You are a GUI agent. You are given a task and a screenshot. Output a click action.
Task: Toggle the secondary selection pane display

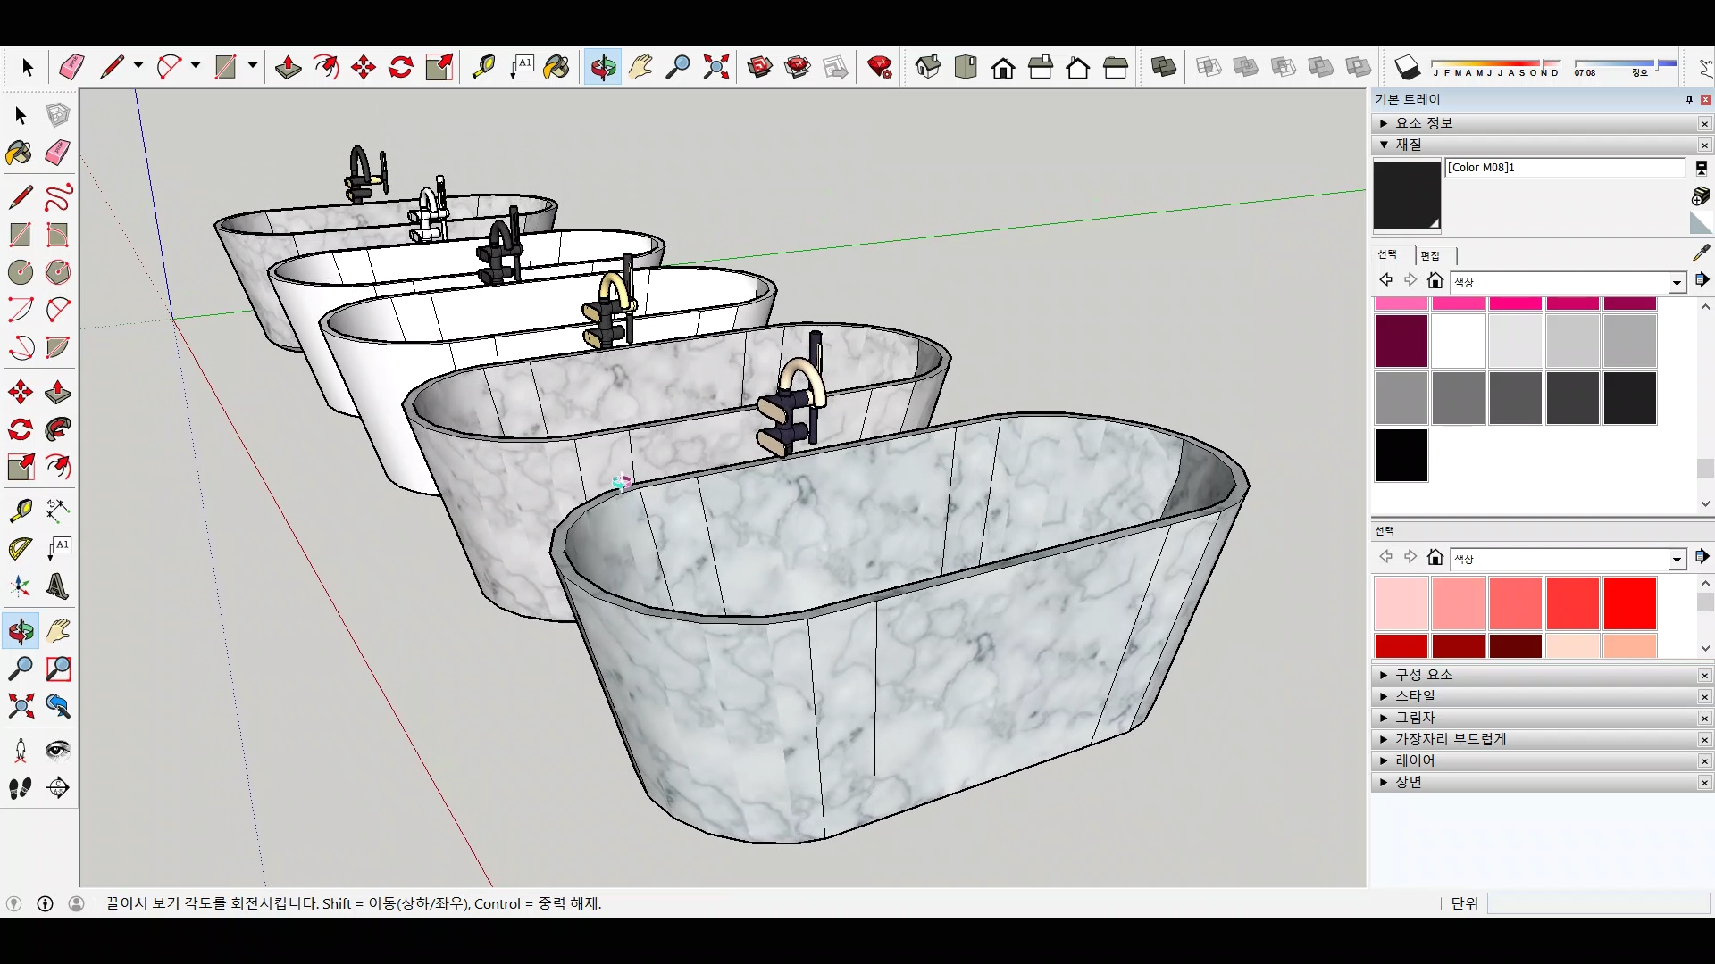[x=1701, y=168]
